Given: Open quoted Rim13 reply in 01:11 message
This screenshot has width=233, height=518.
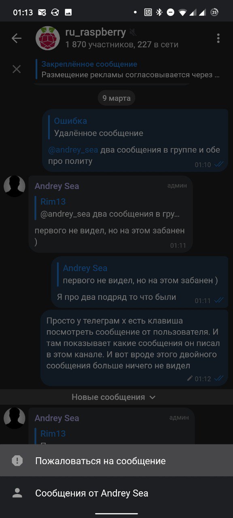Looking at the screenshot, I should tap(110, 208).
